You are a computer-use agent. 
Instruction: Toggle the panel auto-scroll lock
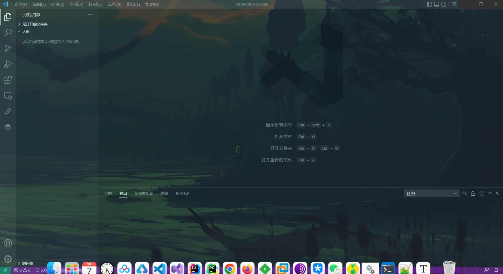(473, 193)
